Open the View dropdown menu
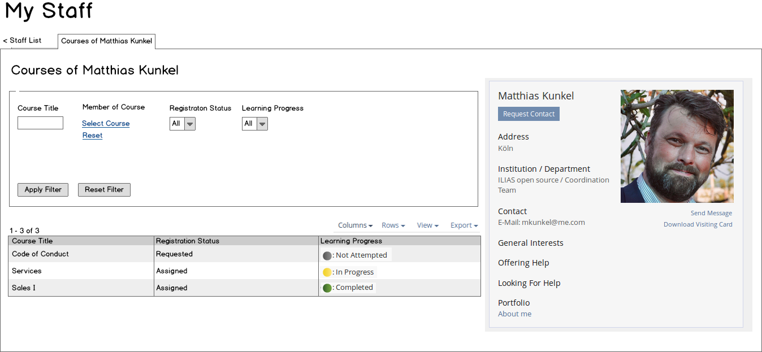The image size is (762, 352). [427, 225]
